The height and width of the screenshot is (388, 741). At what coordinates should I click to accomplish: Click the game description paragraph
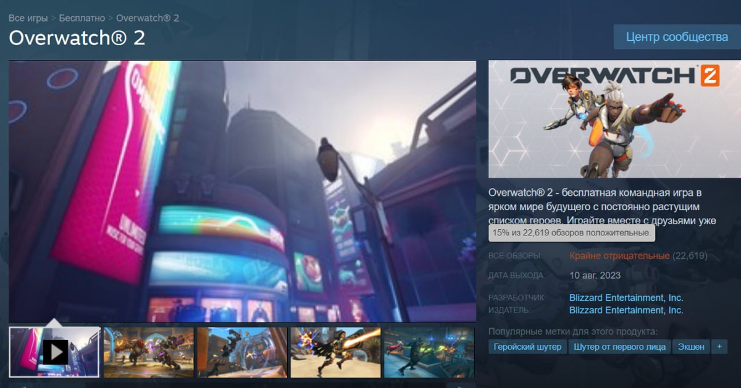click(x=603, y=206)
